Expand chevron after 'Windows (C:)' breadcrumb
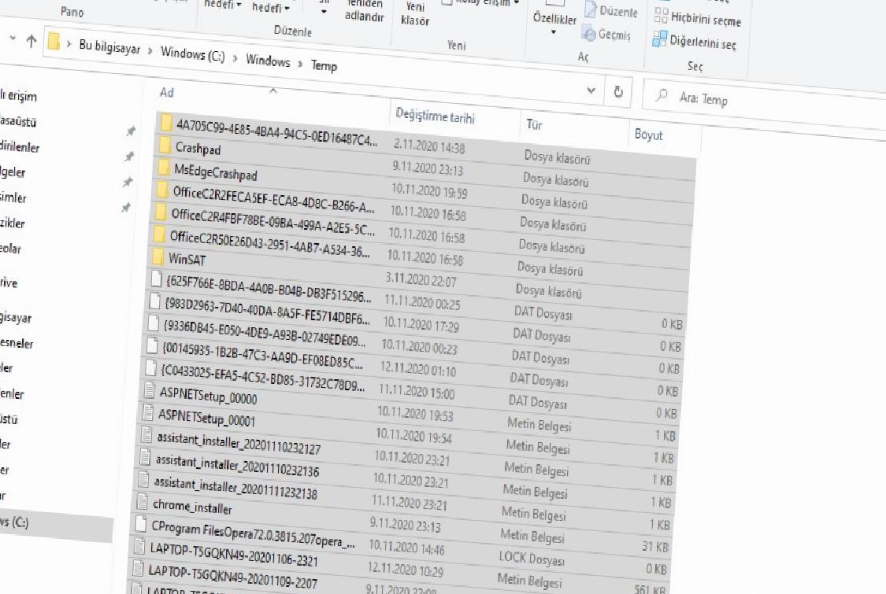This screenshot has height=594, width=886. [x=235, y=57]
